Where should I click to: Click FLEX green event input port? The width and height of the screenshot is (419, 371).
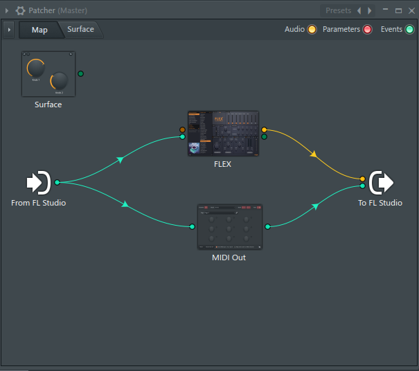click(x=182, y=137)
